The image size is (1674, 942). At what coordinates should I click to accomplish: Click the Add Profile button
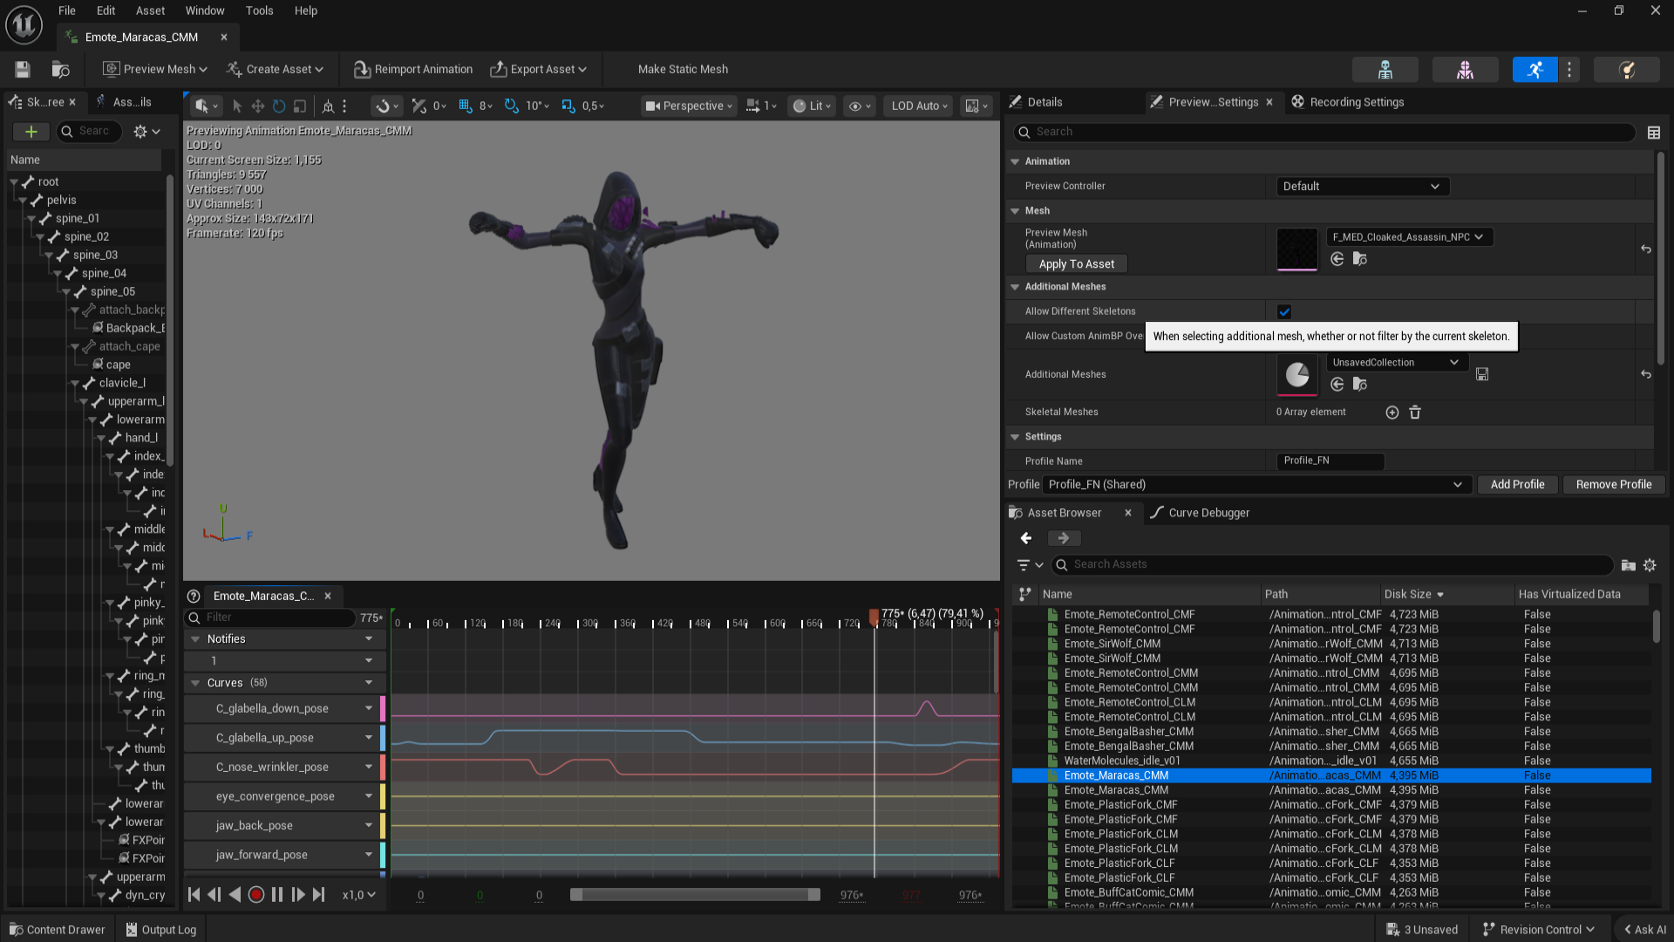click(1517, 484)
